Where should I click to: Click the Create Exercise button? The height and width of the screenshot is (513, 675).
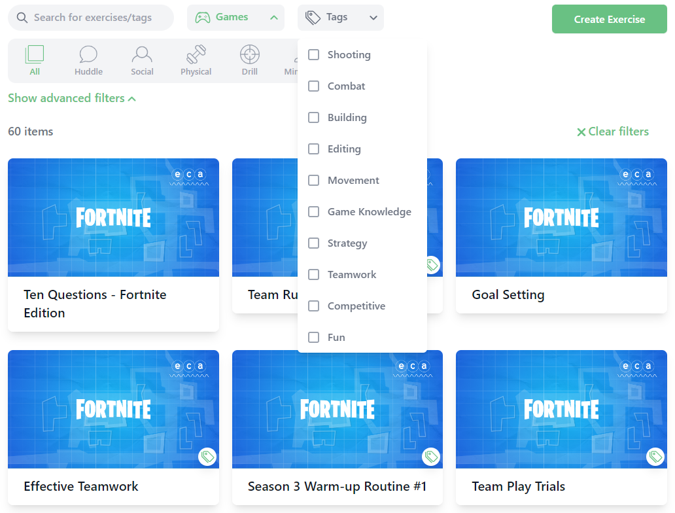point(609,19)
